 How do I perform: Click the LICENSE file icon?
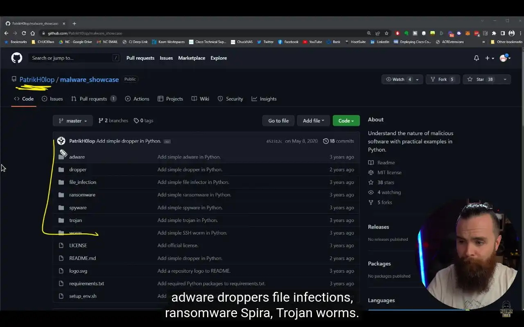click(x=61, y=246)
